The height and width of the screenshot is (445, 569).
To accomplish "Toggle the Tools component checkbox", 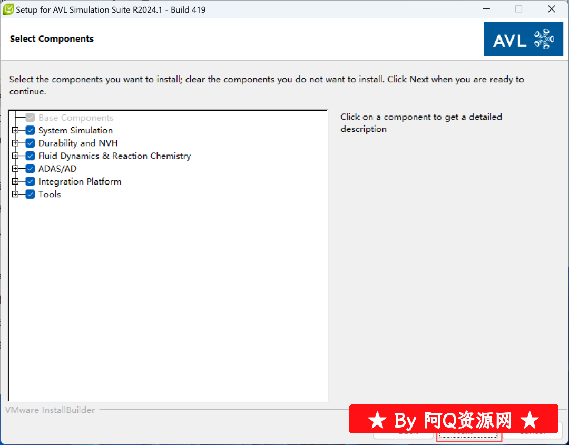I will point(30,194).
